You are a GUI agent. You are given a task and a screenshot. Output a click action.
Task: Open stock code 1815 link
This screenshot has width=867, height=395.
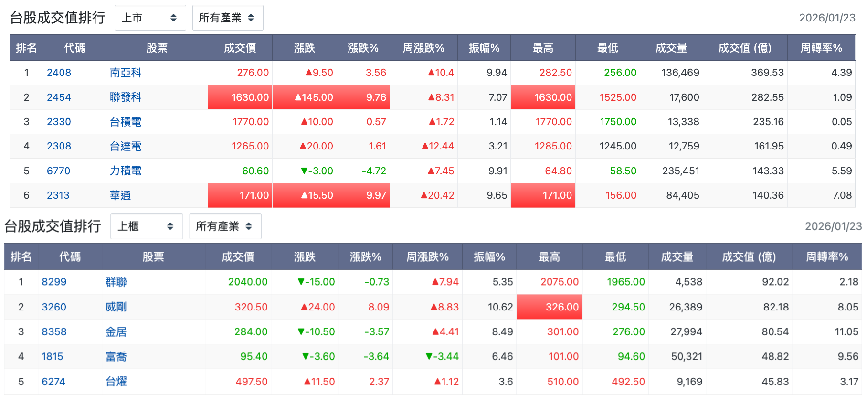tap(53, 357)
